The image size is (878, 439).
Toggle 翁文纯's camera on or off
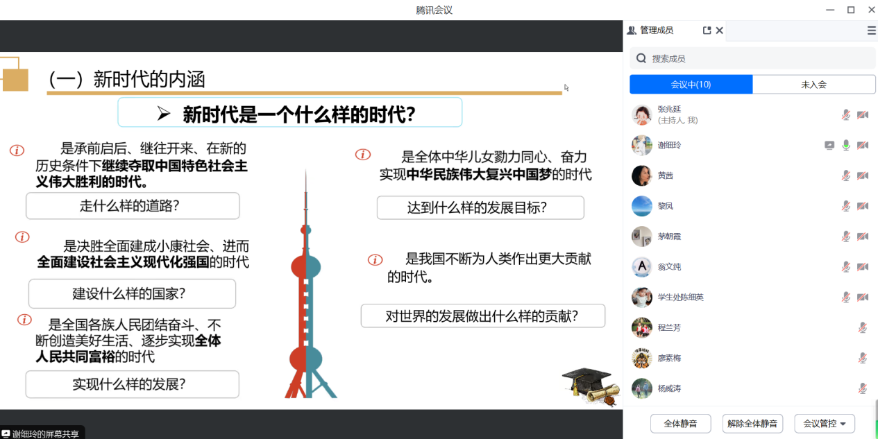[x=863, y=267]
